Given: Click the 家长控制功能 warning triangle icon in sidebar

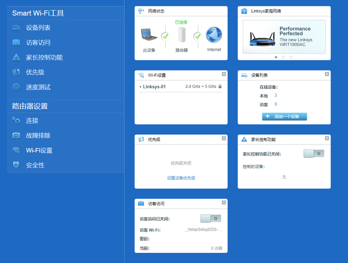Looking at the screenshot, I should (x=16, y=57).
